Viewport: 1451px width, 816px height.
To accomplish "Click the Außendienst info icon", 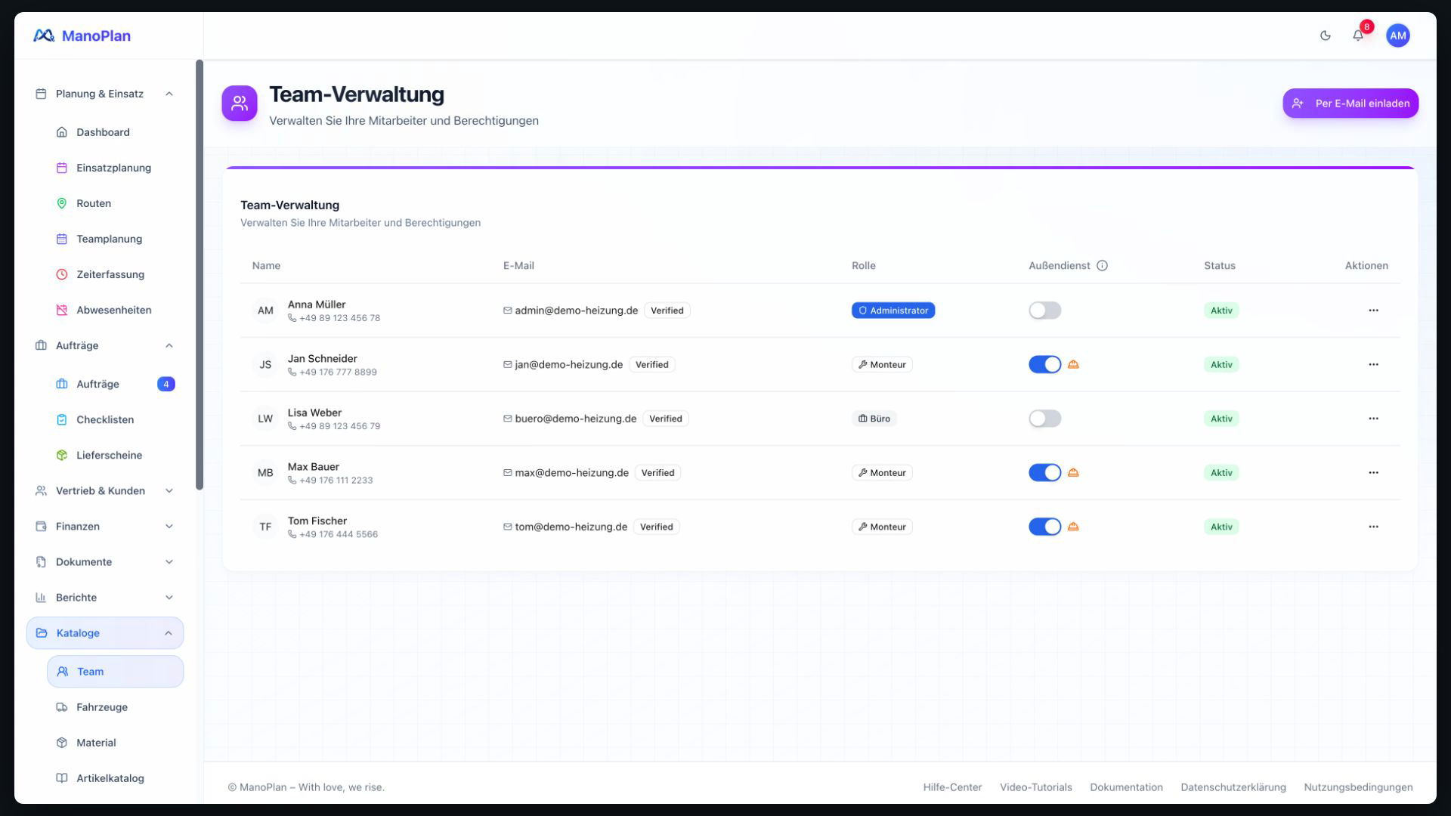I will click(x=1102, y=266).
